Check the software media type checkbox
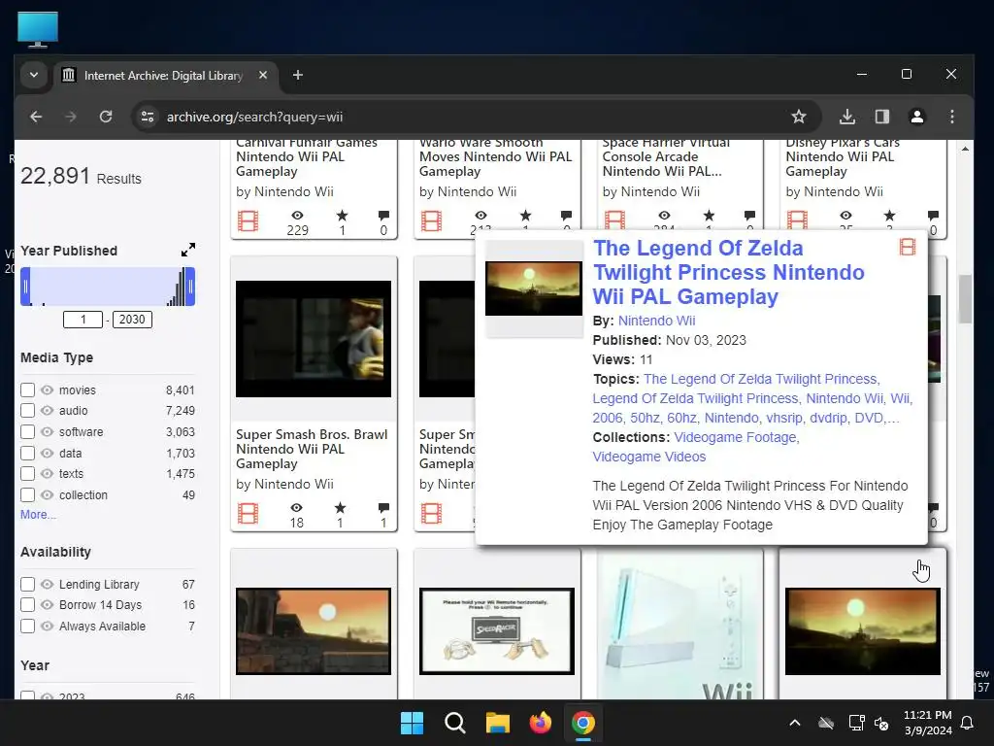994x746 pixels. 27,432
